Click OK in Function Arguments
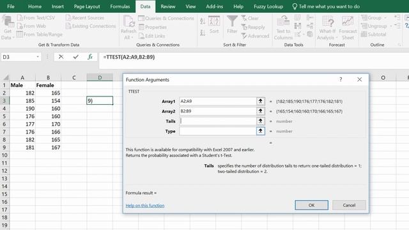The height and width of the screenshot is (230, 409). (311, 205)
